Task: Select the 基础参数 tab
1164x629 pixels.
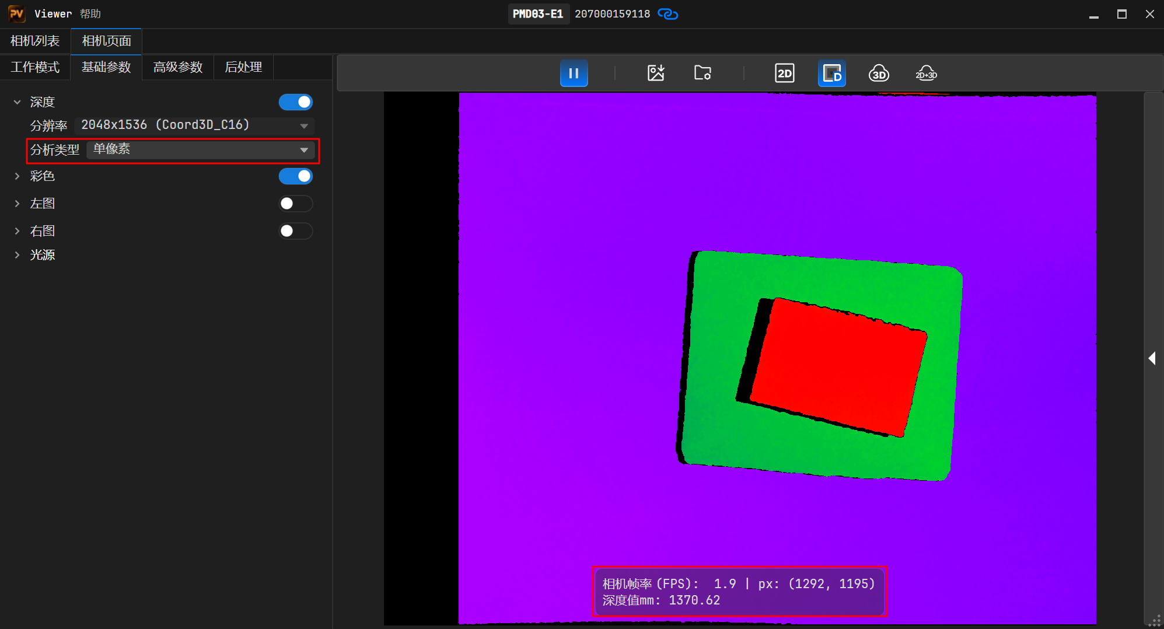Action: click(106, 67)
